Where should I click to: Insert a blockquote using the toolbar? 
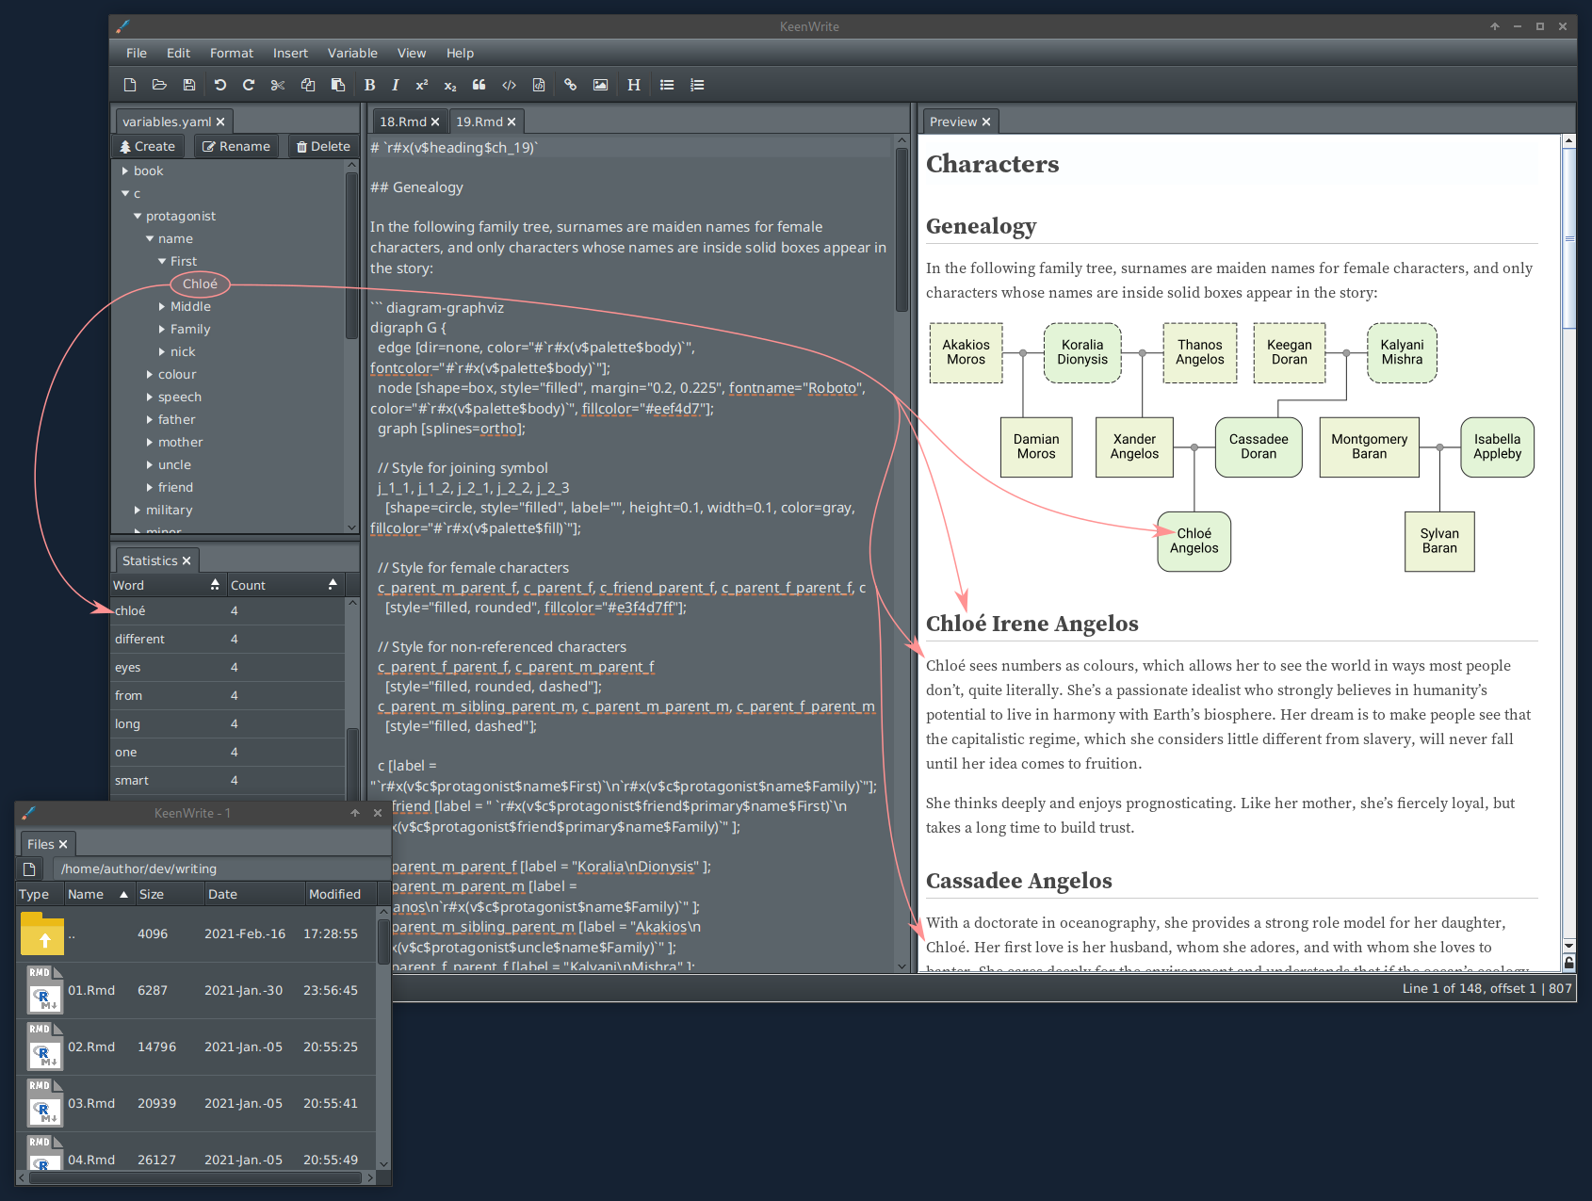(x=479, y=85)
